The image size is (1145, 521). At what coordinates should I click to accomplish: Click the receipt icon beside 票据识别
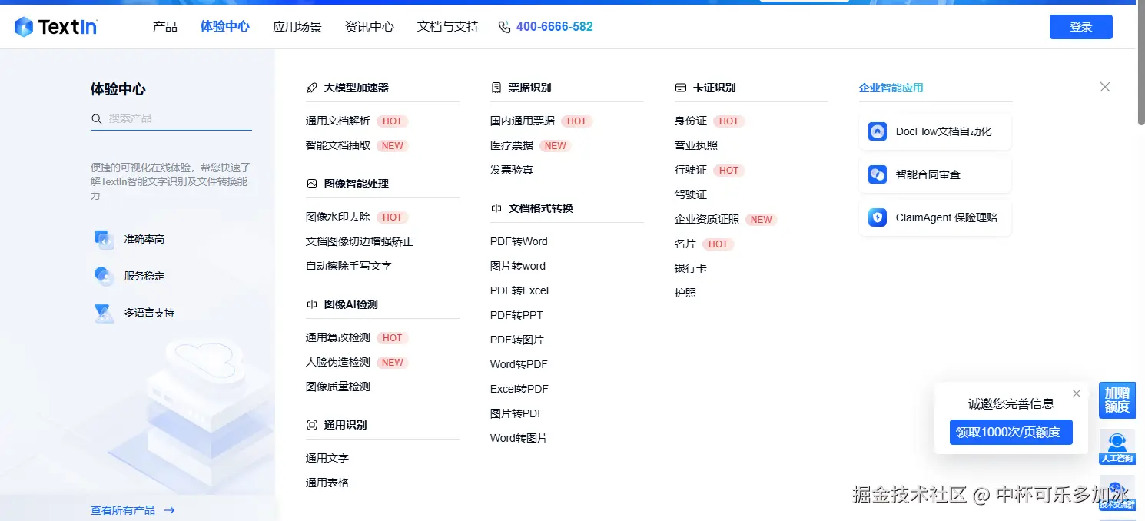click(496, 88)
